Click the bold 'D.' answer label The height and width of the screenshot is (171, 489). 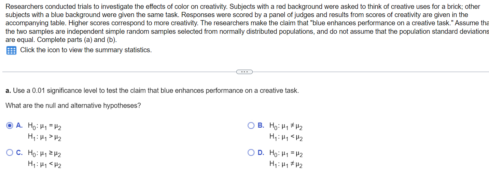point(261,153)
